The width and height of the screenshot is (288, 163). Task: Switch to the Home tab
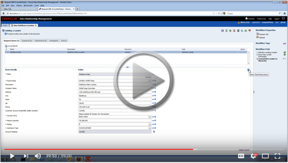pos(5,26)
